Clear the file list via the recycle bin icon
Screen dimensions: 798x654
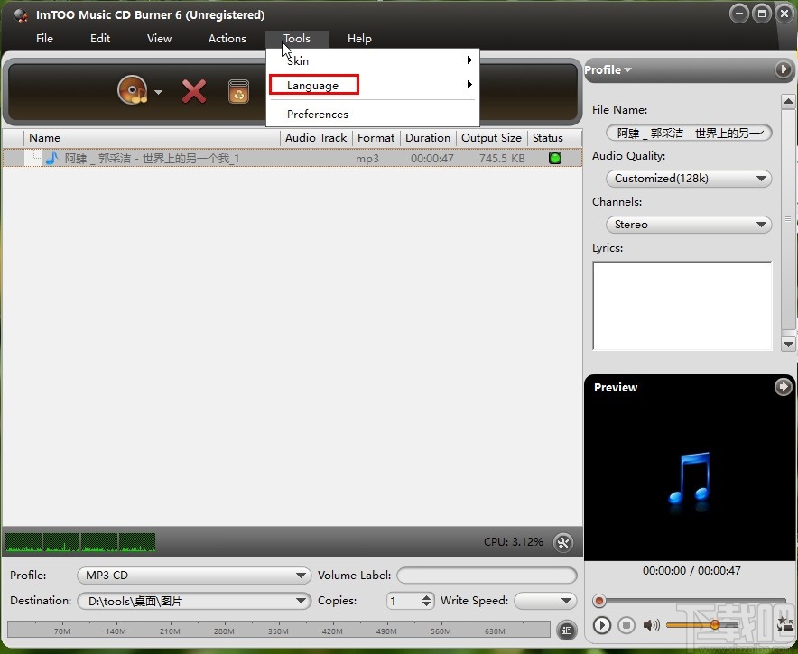coord(238,90)
